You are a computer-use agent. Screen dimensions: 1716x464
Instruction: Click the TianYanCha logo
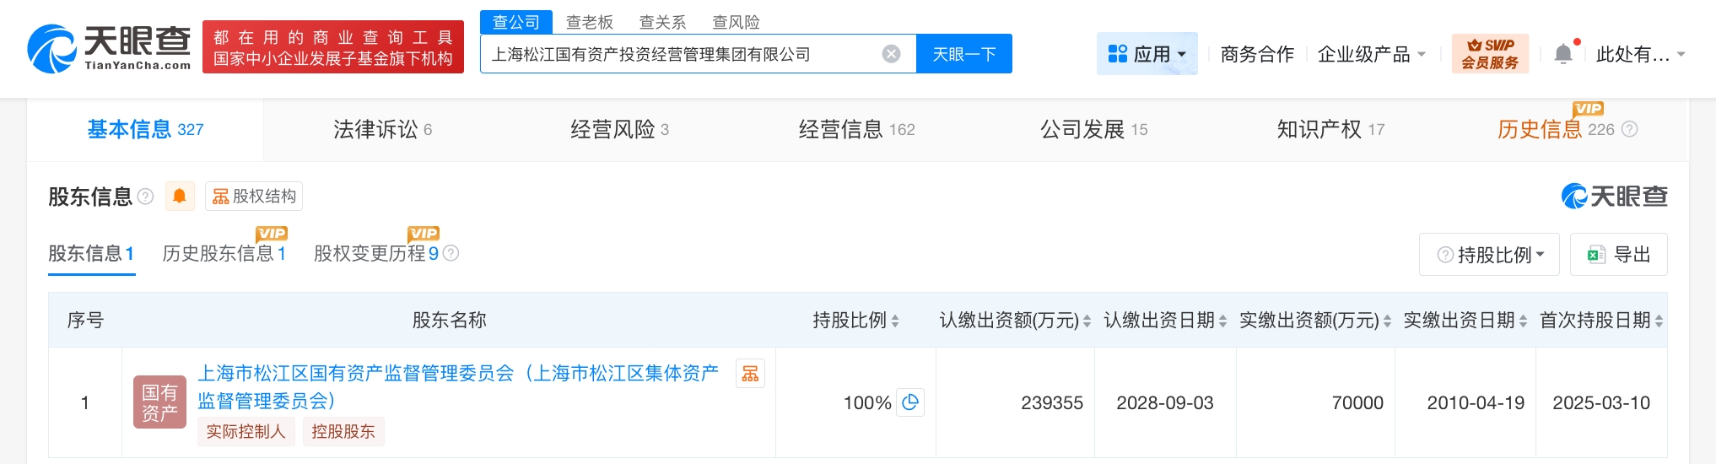coord(110,48)
